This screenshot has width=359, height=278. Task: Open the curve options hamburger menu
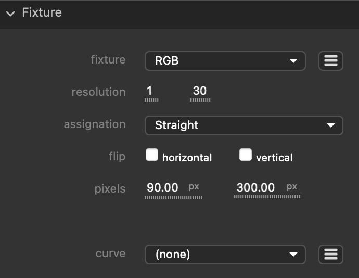(x=330, y=255)
